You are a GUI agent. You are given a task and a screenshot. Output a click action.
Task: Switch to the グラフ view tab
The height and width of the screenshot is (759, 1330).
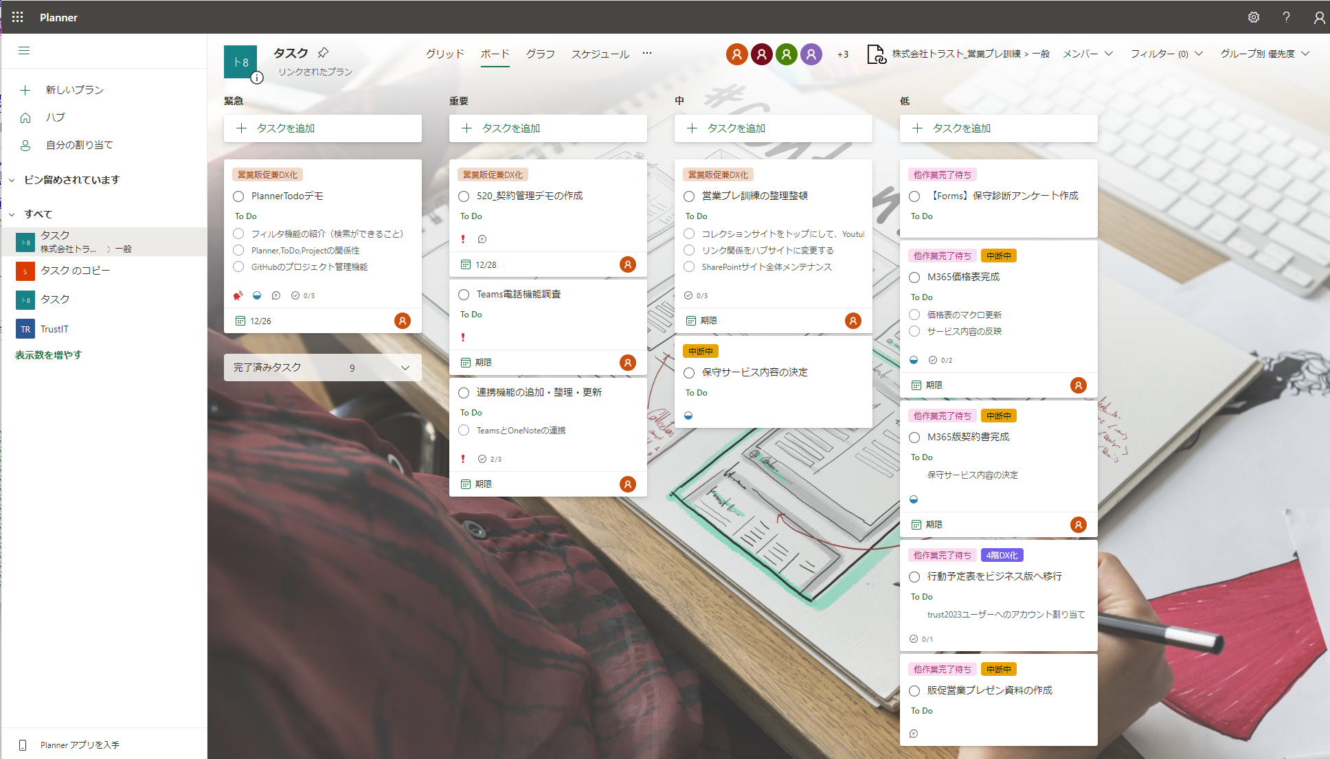click(x=540, y=54)
